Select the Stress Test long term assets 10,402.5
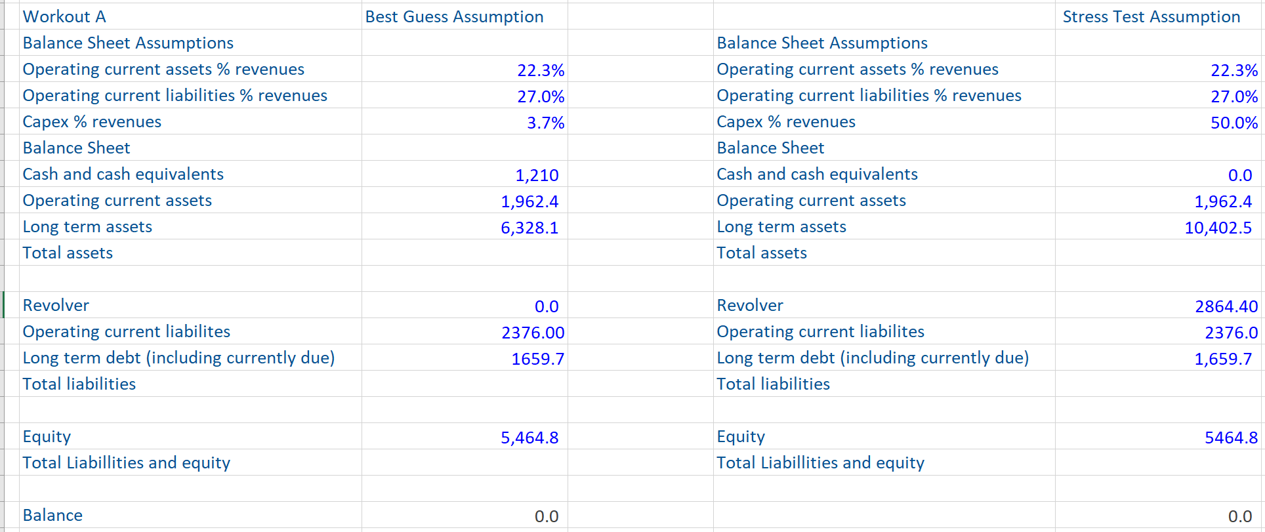This screenshot has width=1265, height=532. click(x=1218, y=228)
